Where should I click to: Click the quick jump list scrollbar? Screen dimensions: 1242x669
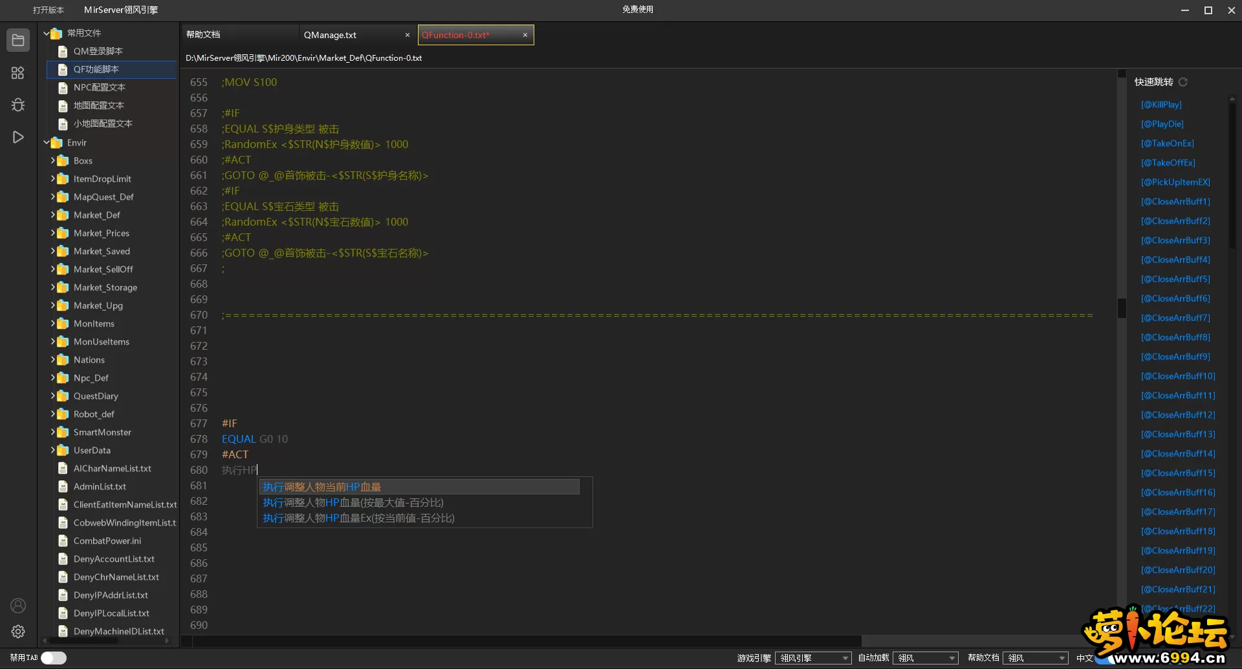1232,175
